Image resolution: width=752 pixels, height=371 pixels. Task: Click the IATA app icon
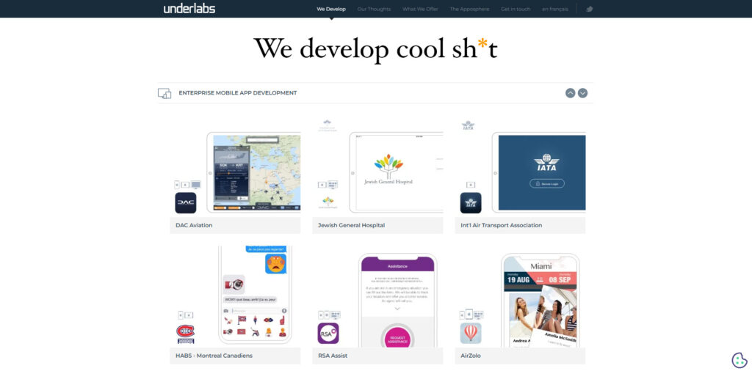pyautogui.click(x=471, y=202)
